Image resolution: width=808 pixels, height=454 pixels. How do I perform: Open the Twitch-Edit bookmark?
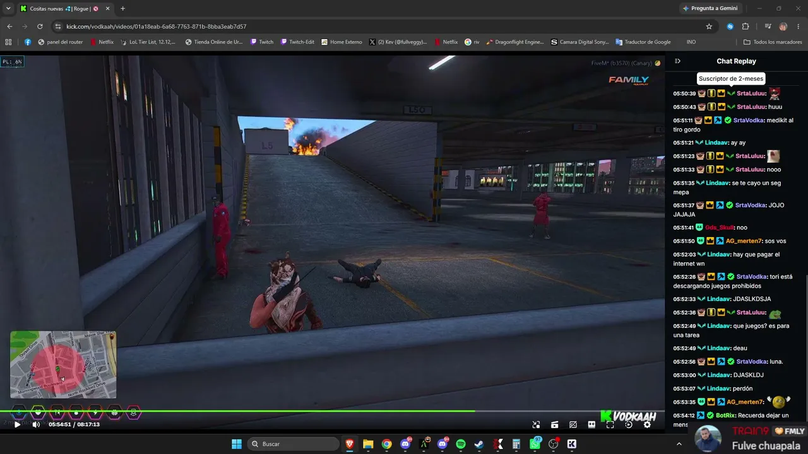[x=297, y=42]
